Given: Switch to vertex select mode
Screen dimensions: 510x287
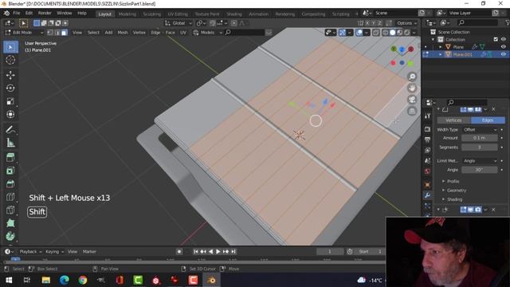Looking at the screenshot, I should (50, 33).
